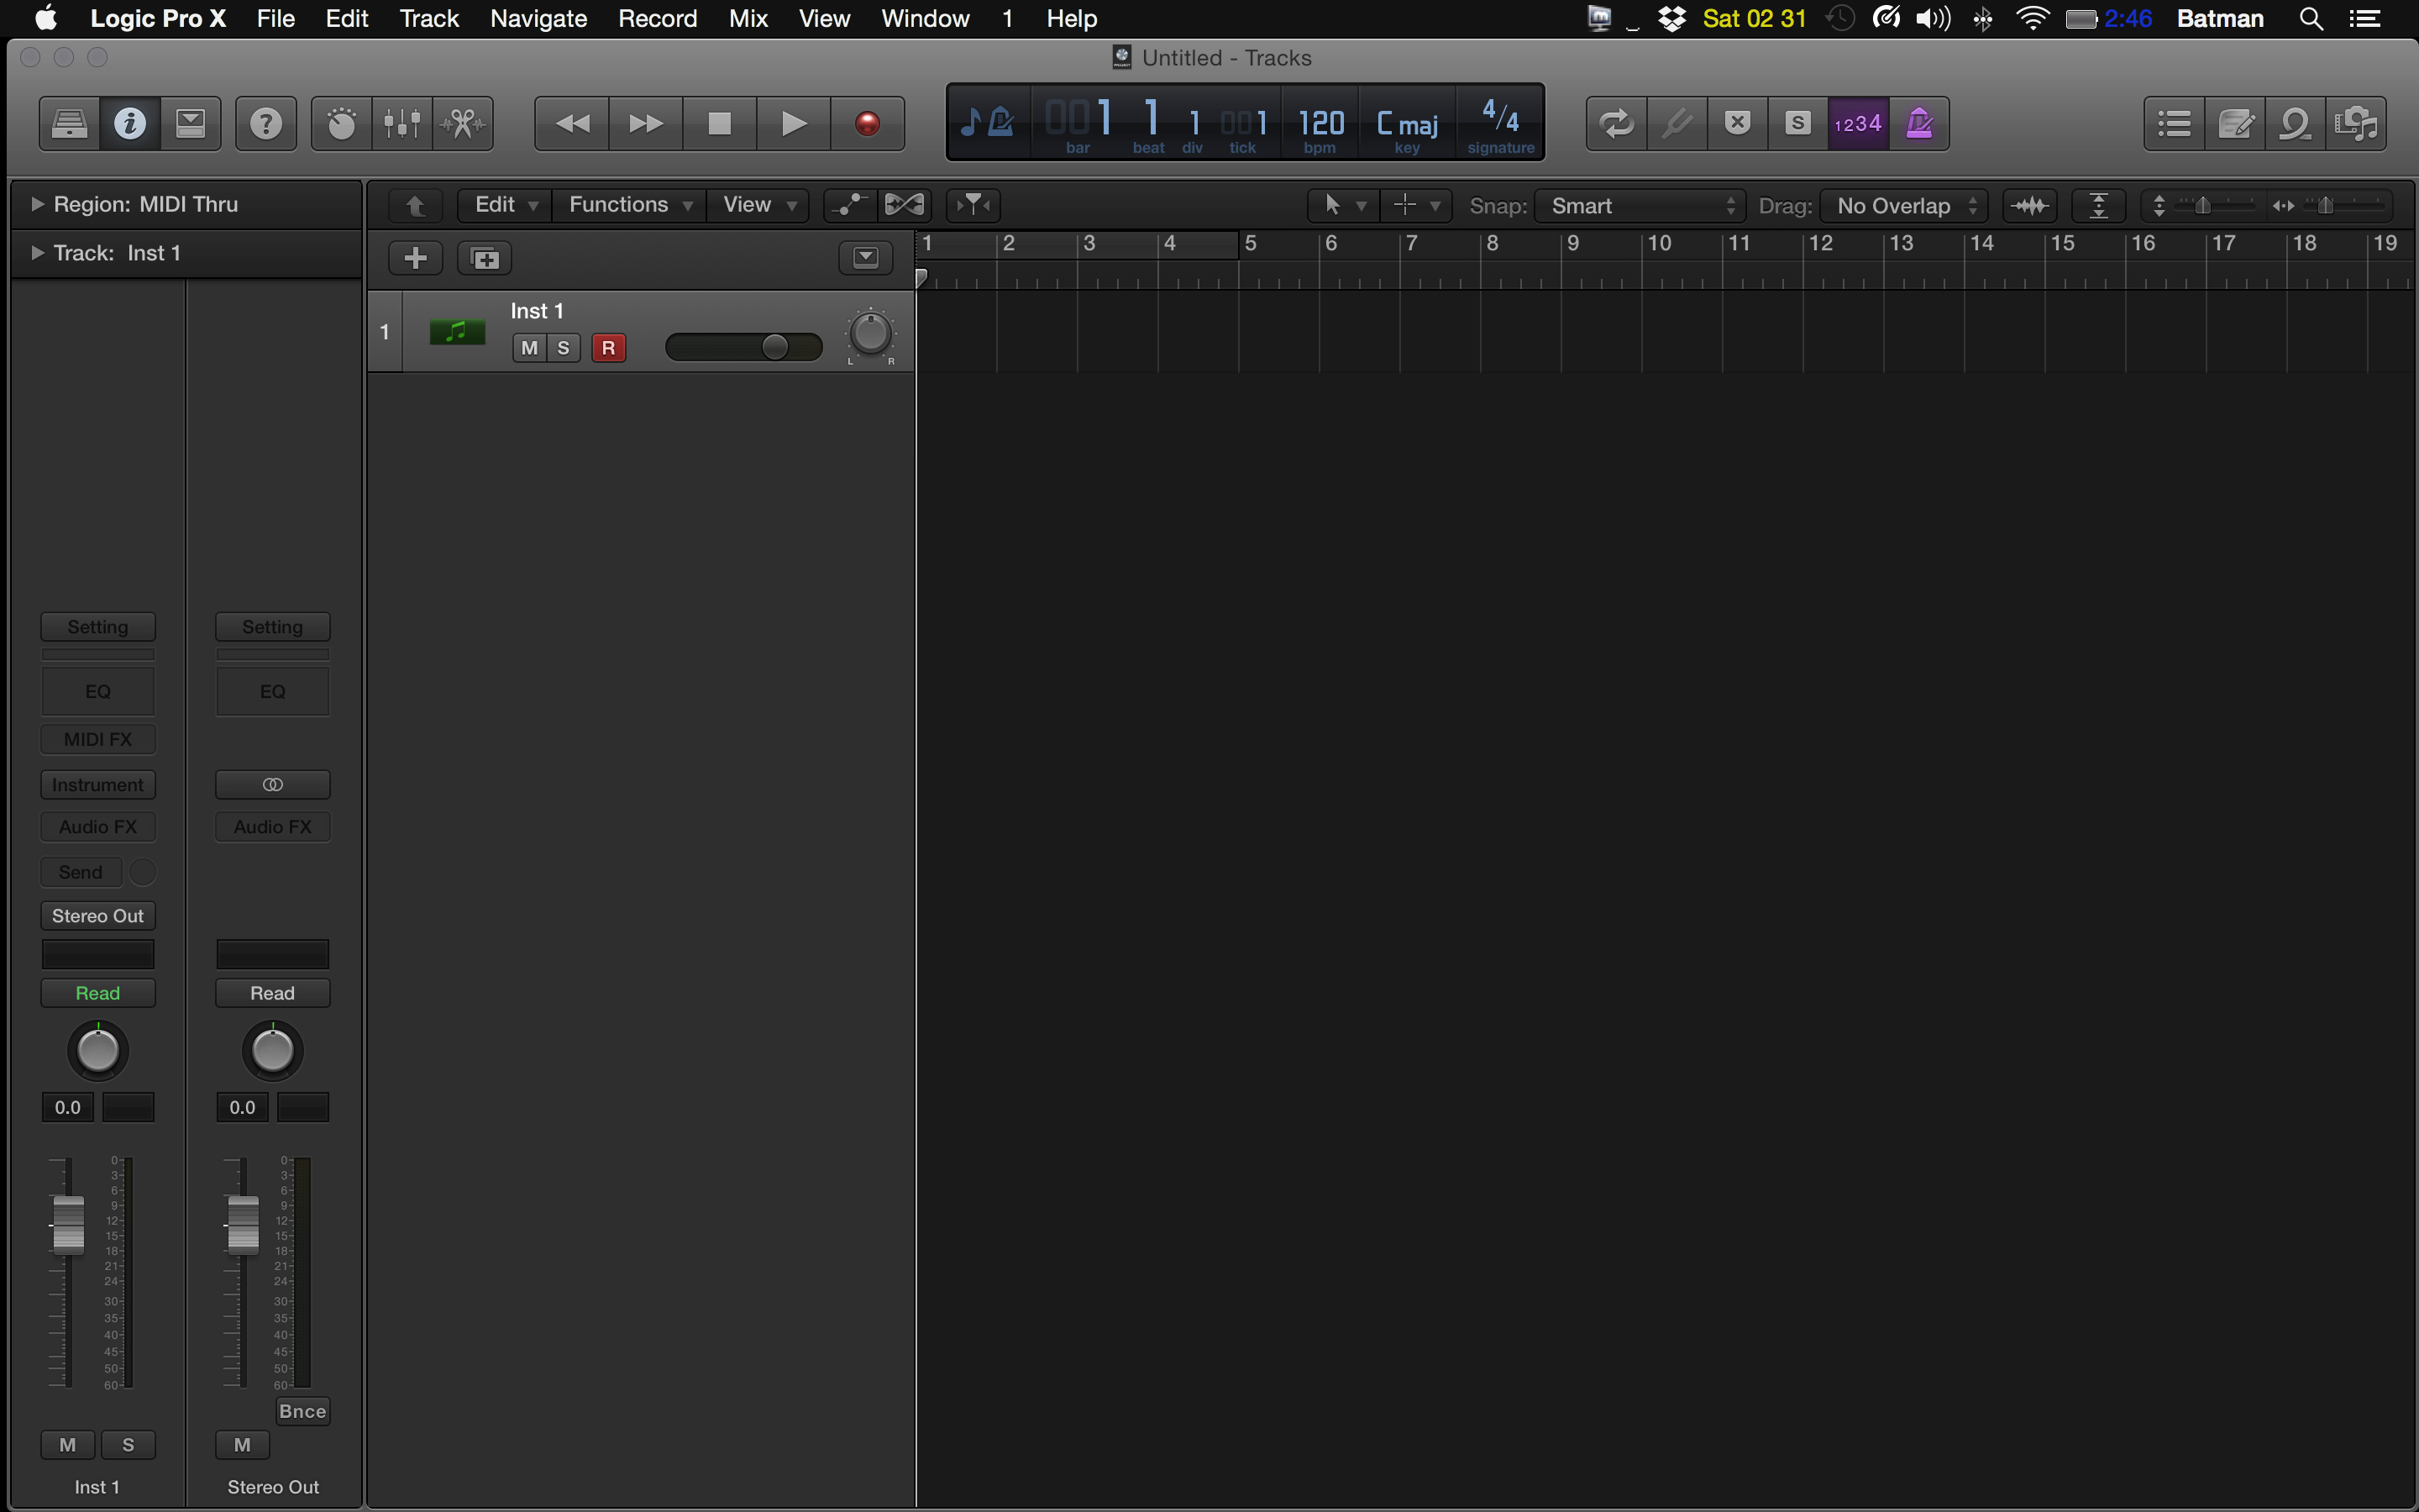This screenshot has width=2419, height=1512.
Task: Click the Duplicate Track button
Action: click(x=485, y=259)
